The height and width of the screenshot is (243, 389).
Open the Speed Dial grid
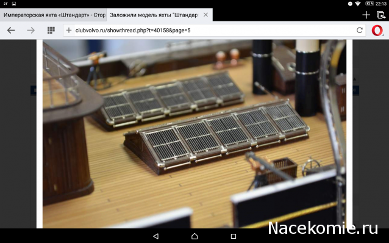(x=51, y=31)
